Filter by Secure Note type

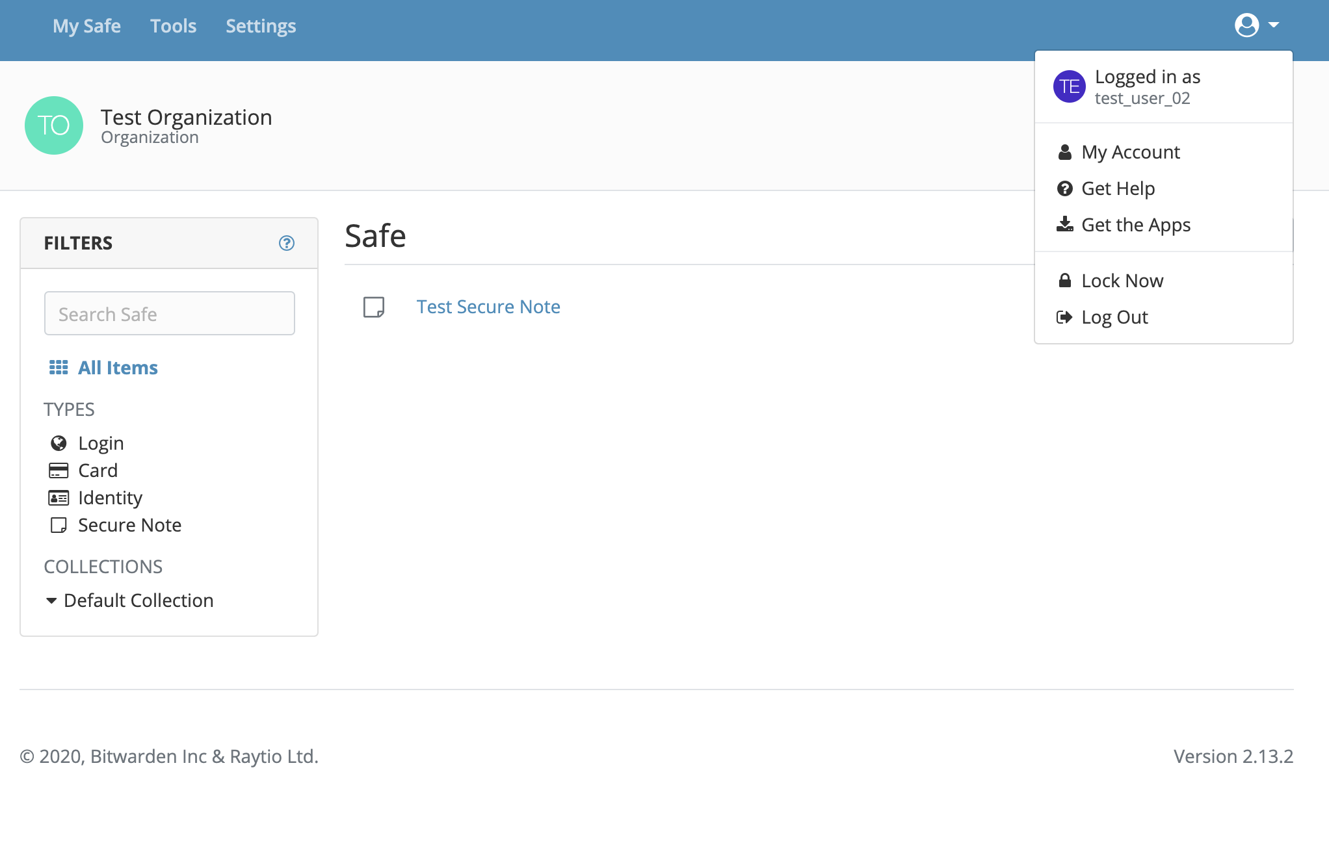[129, 525]
